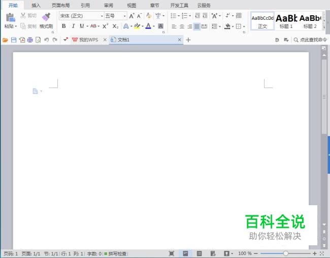Expand borders dropdown arrow
The height and width of the screenshot is (258, 330).
244,26
